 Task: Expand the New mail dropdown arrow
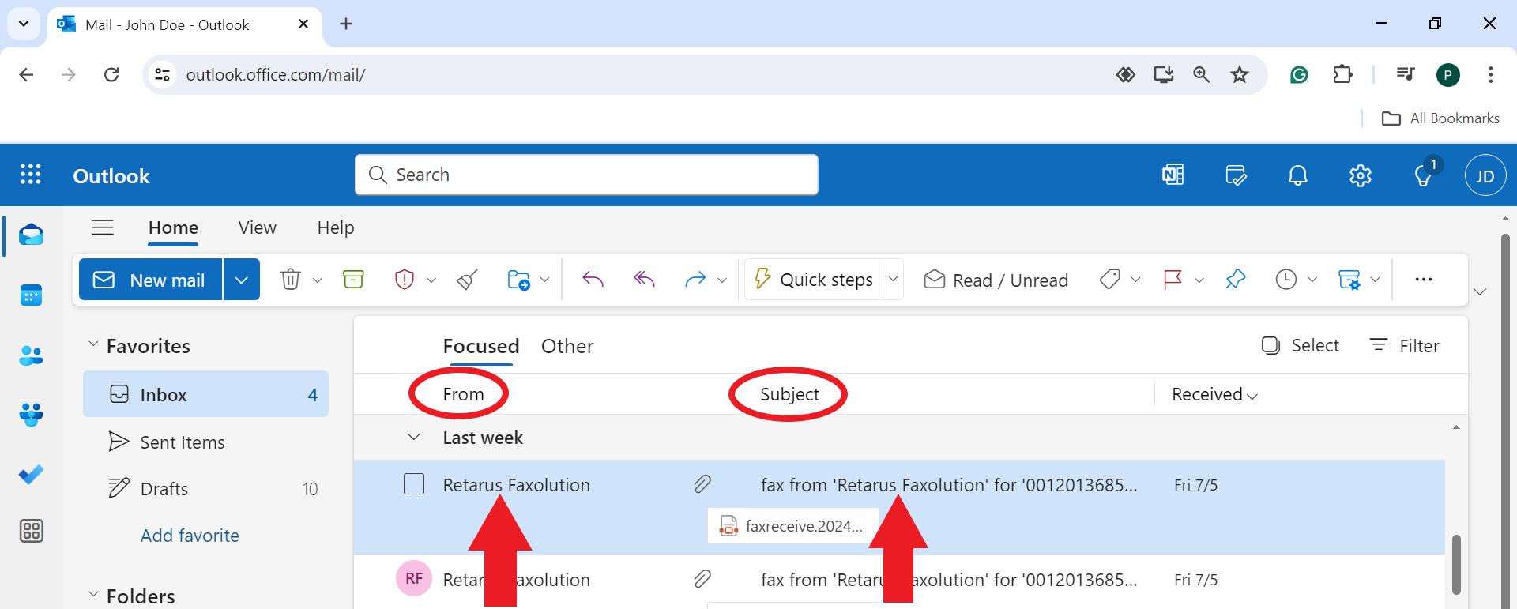click(x=242, y=280)
